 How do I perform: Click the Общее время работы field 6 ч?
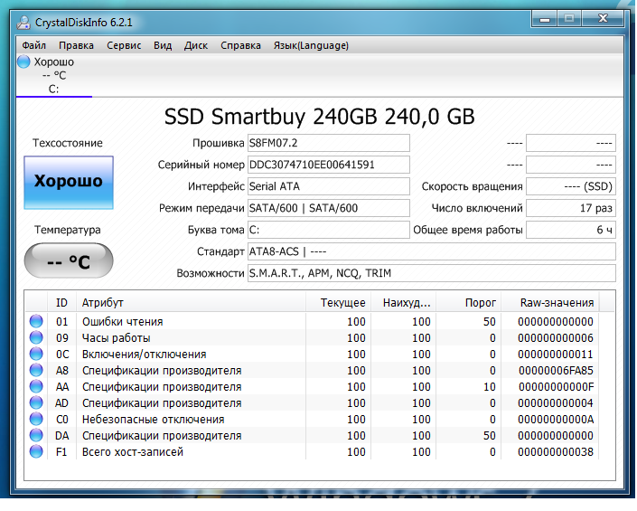coord(571,230)
